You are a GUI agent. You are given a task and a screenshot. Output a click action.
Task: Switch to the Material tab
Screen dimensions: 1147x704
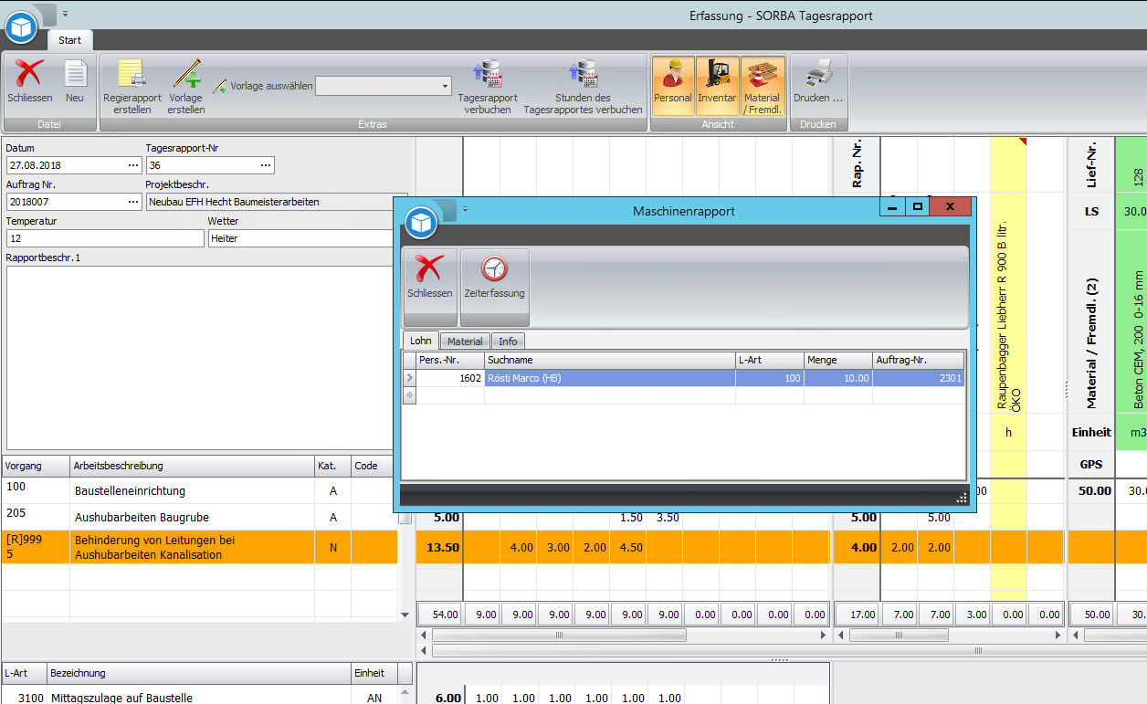(465, 341)
